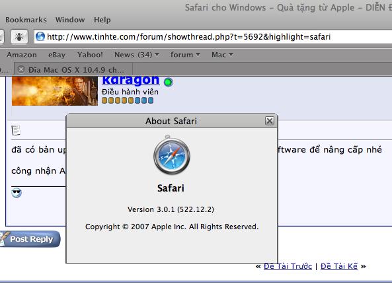Open the Amazon bookmark
This screenshot has height=284, width=392.
pyautogui.click(x=22, y=55)
